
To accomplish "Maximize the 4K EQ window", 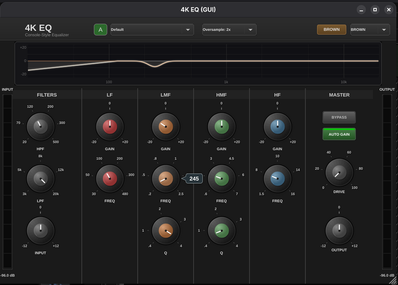I will [375, 10].
